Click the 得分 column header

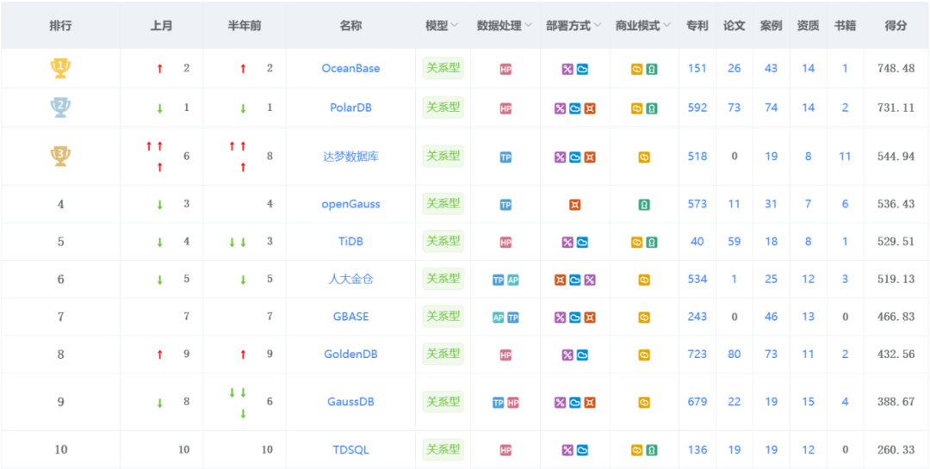(x=896, y=26)
